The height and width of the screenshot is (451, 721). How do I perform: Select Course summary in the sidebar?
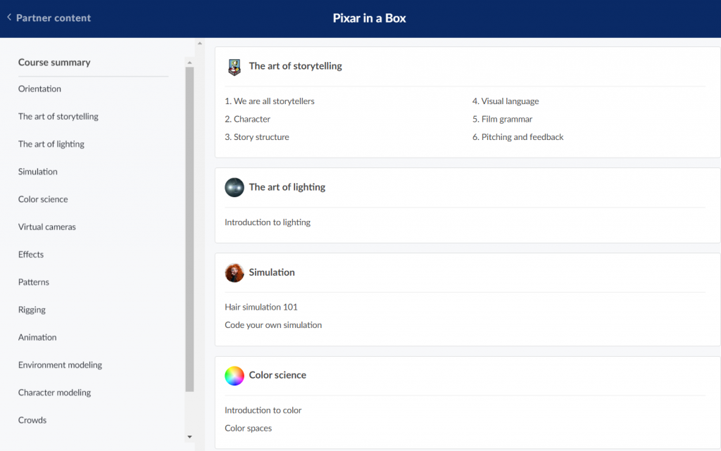click(x=54, y=62)
